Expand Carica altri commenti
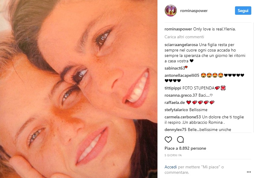254x178 pixels. [x=184, y=37]
